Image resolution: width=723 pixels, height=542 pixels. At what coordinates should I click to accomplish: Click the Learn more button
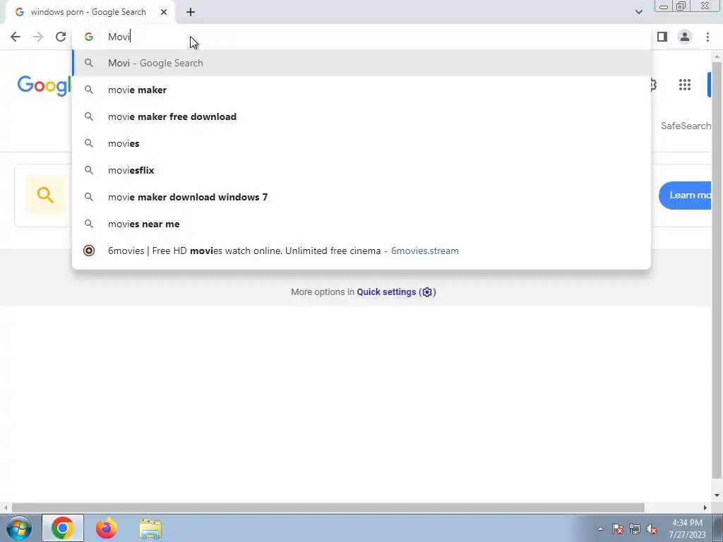pyautogui.click(x=685, y=195)
